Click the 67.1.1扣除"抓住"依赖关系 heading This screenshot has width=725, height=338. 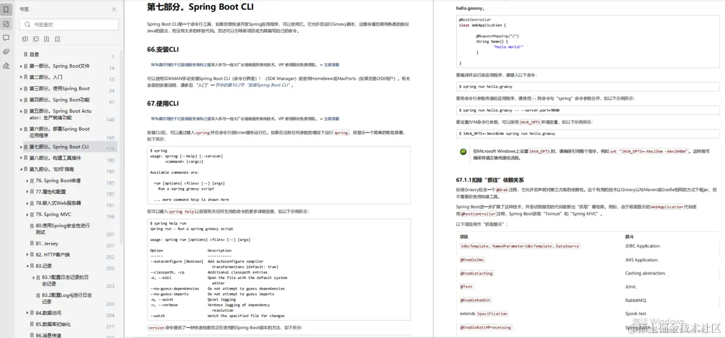(x=490, y=180)
